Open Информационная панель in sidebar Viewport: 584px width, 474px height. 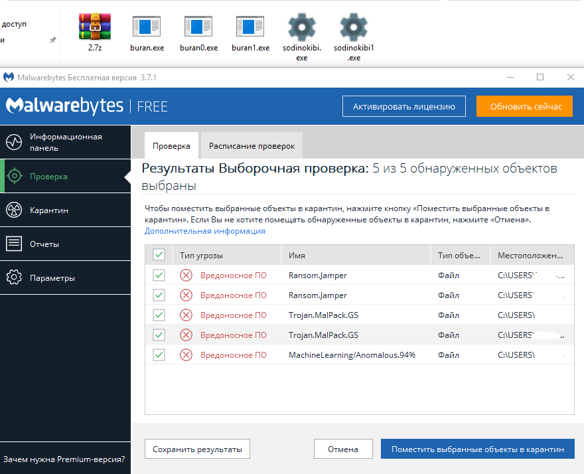[65, 142]
